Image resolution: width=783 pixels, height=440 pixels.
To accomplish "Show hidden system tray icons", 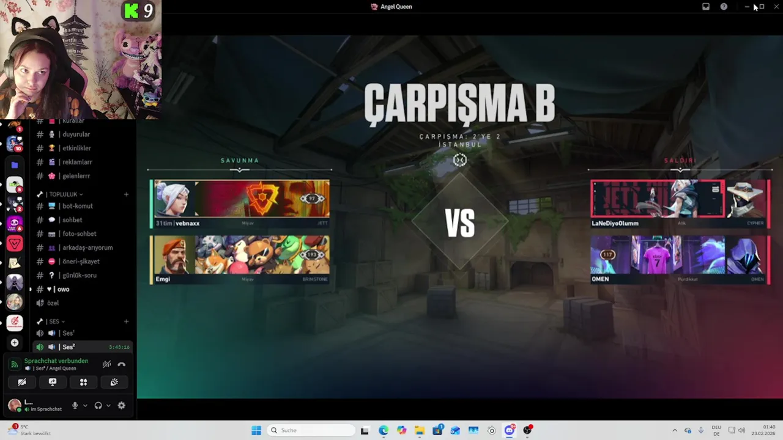I will 675,430.
